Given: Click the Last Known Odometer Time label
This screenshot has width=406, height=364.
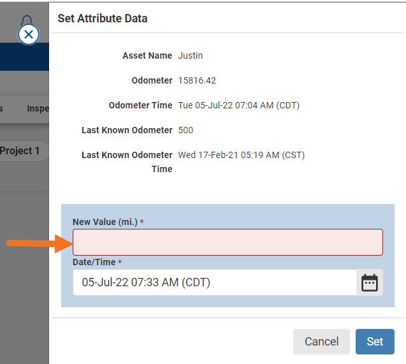Looking at the screenshot, I should click(127, 162).
